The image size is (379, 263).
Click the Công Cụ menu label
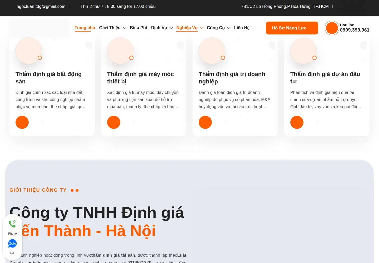[216, 28]
